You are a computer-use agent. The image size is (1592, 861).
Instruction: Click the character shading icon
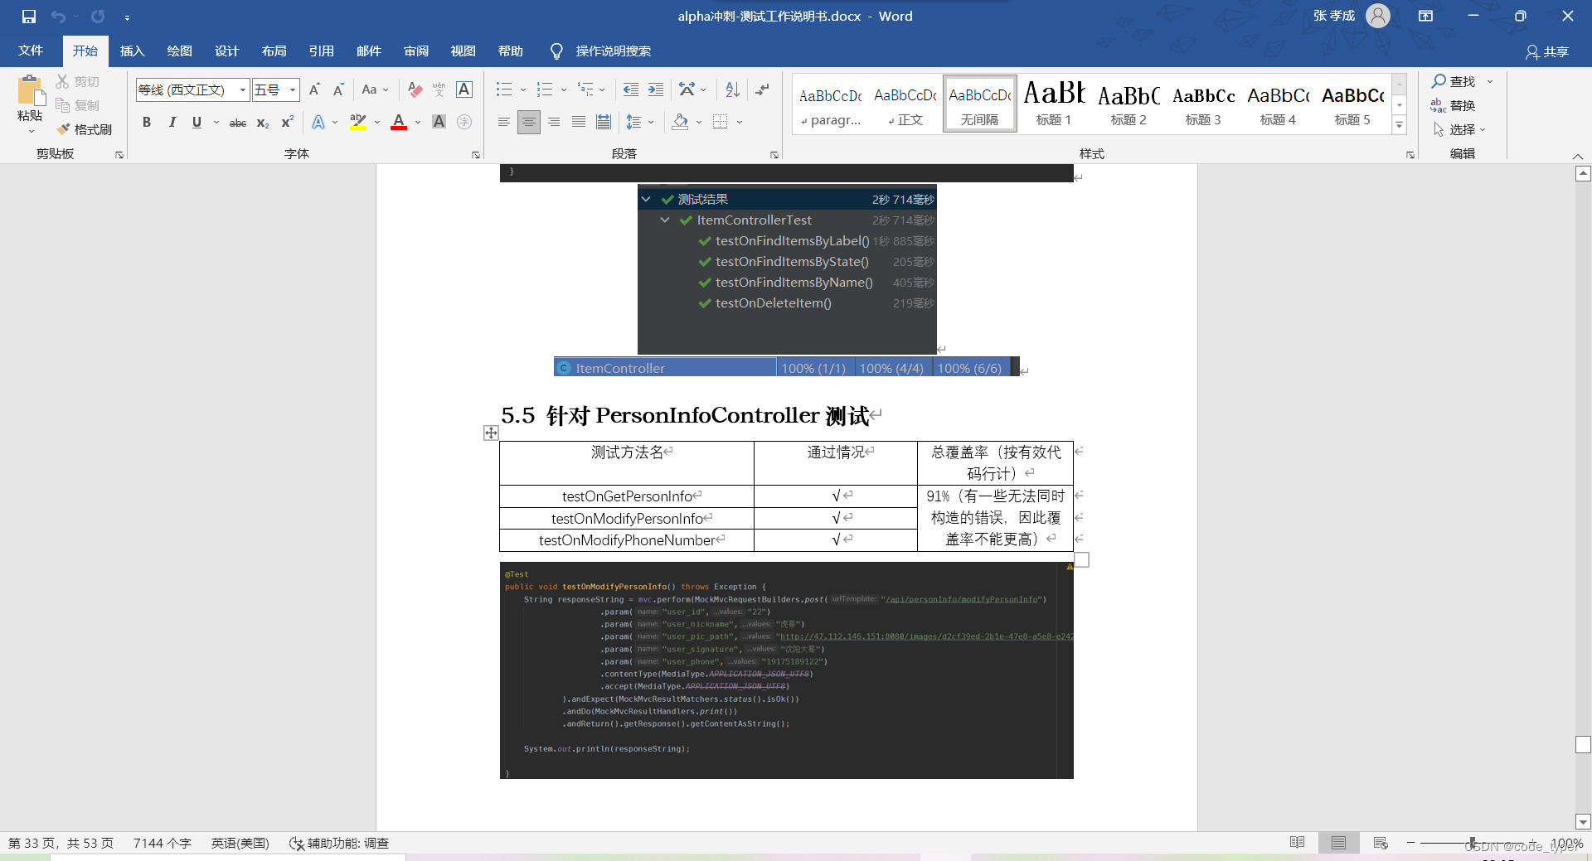[x=439, y=123]
